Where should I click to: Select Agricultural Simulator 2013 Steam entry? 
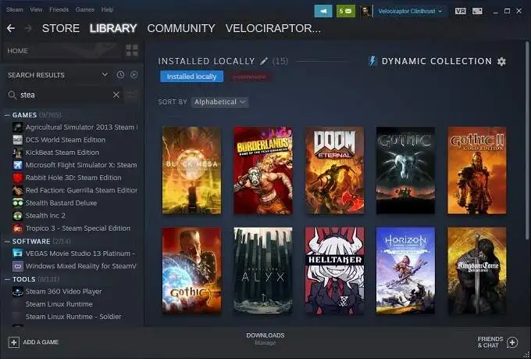[x=75, y=127]
